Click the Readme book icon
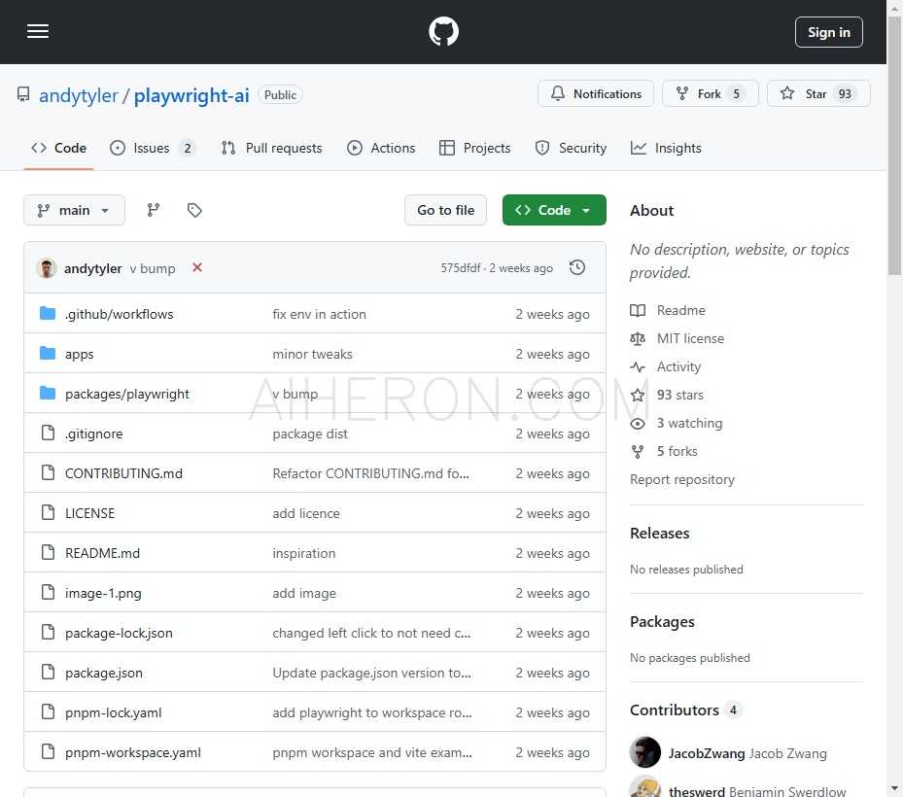 pyautogui.click(x=638, y=310)
